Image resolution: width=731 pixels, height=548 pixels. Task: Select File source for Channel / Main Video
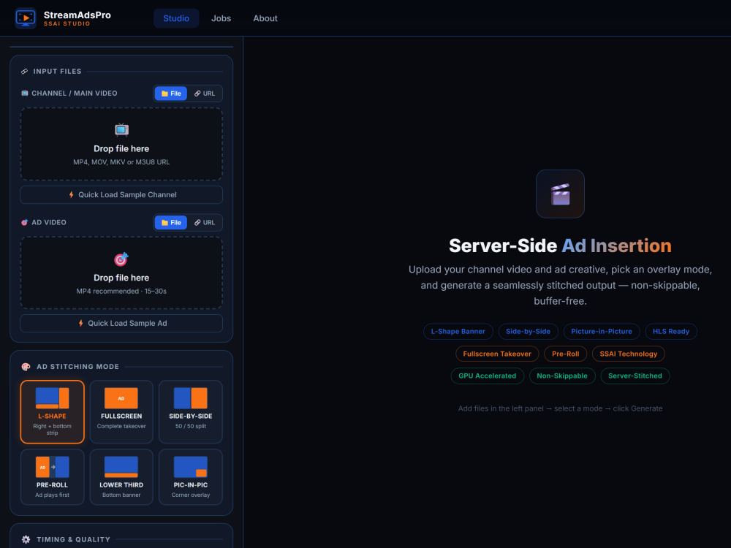point(171,94)
